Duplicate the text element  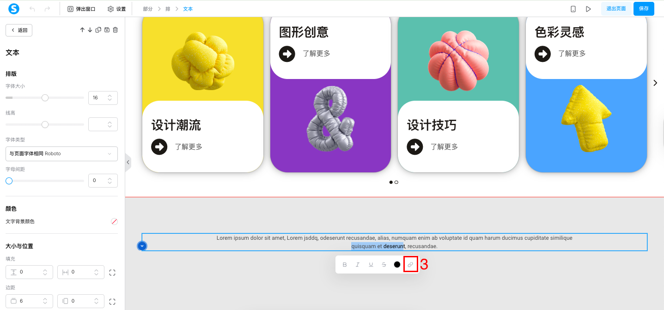[98, 30]
